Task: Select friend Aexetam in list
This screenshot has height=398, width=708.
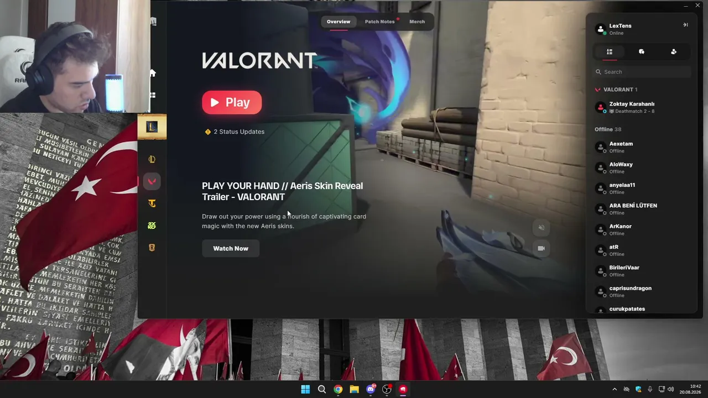Action: click(642, 147)
